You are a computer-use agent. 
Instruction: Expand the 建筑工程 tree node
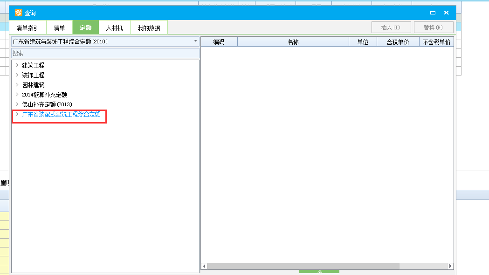pyautogui.click(x=17, y=65)
